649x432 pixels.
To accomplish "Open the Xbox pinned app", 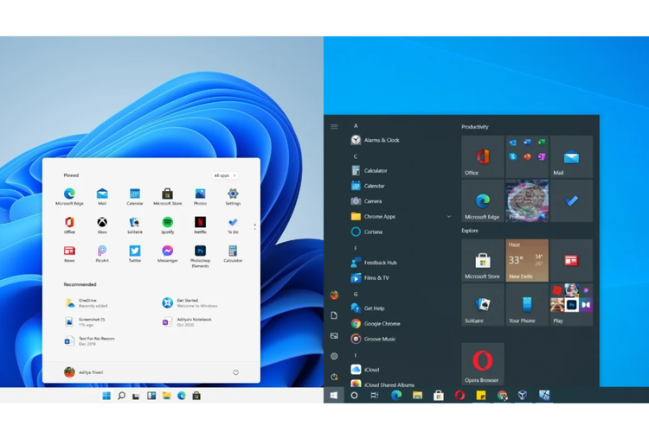I will pyautogui.click(x=102, y=223).
